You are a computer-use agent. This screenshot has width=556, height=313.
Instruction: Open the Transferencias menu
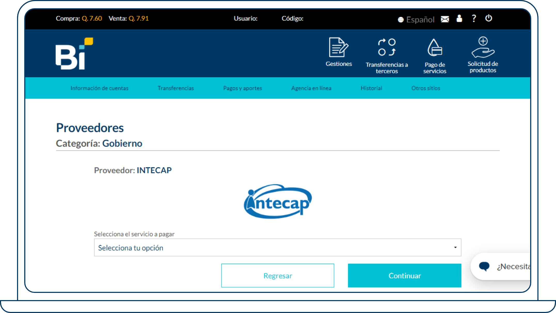[x=176, y=88]
